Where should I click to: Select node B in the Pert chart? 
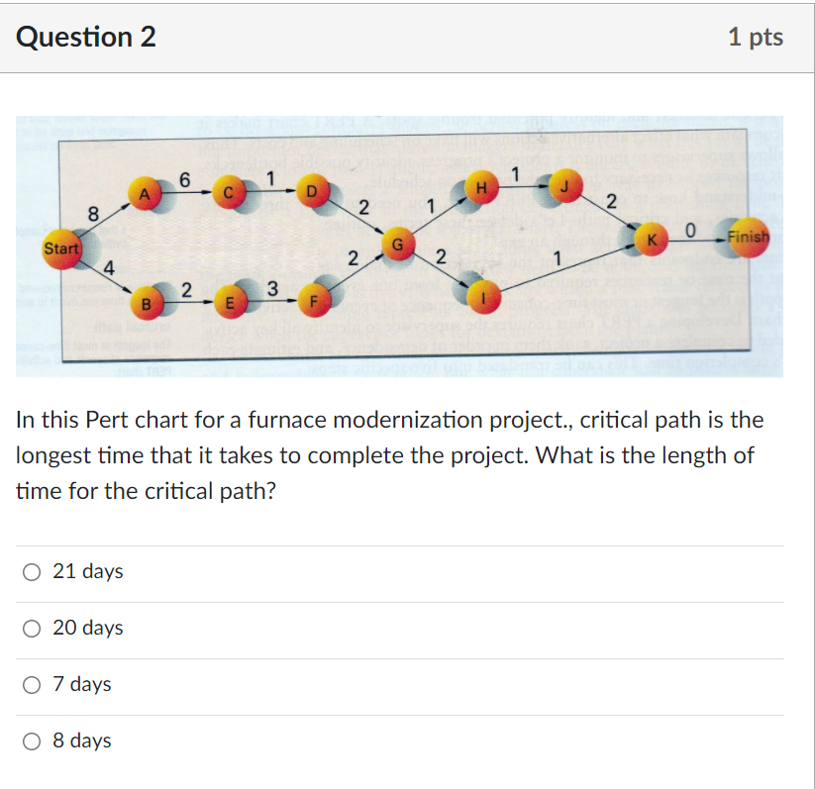click(146, 303)
